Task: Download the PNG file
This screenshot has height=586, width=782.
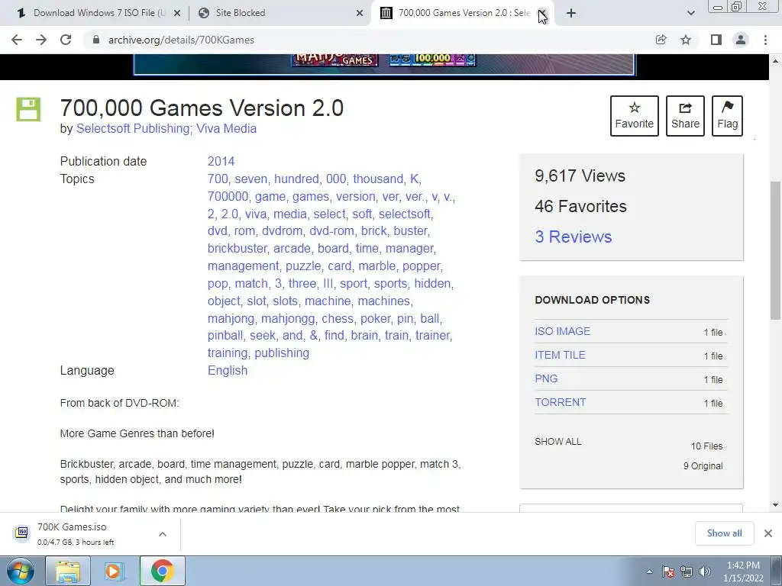Action: [x=546, y=378]
